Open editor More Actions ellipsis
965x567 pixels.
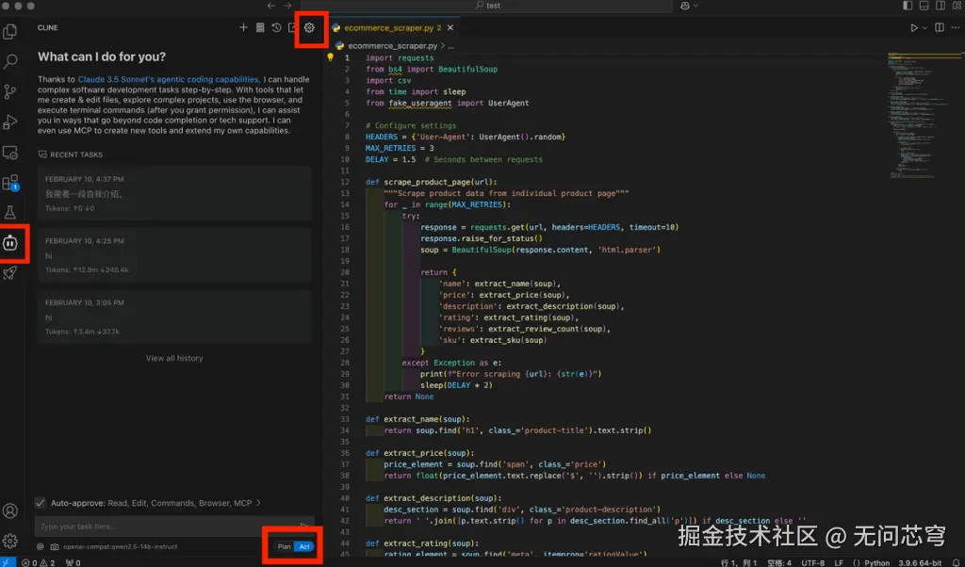pyautogui.click(x=956, y=27)
